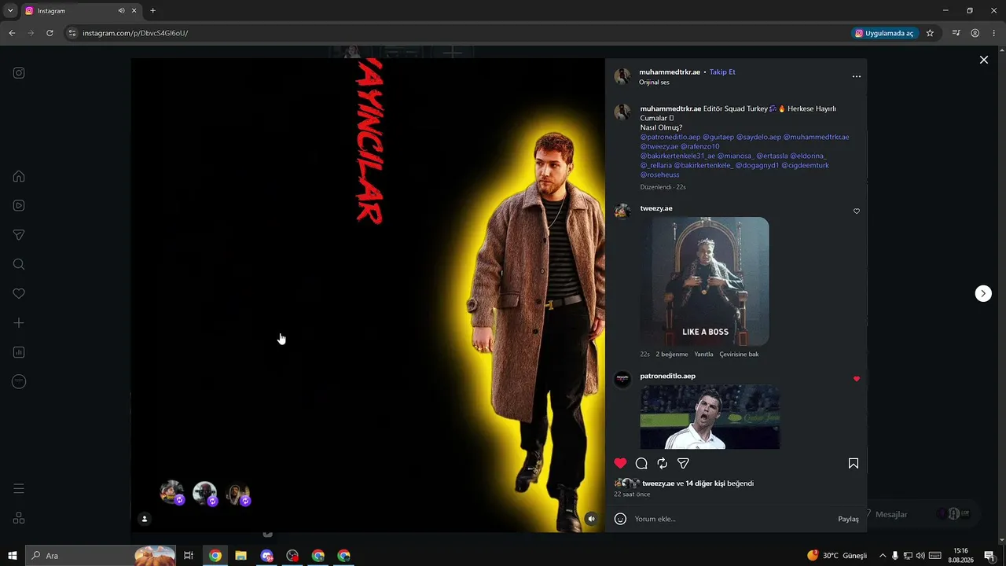Open a new browser tab

click(152, 11)
